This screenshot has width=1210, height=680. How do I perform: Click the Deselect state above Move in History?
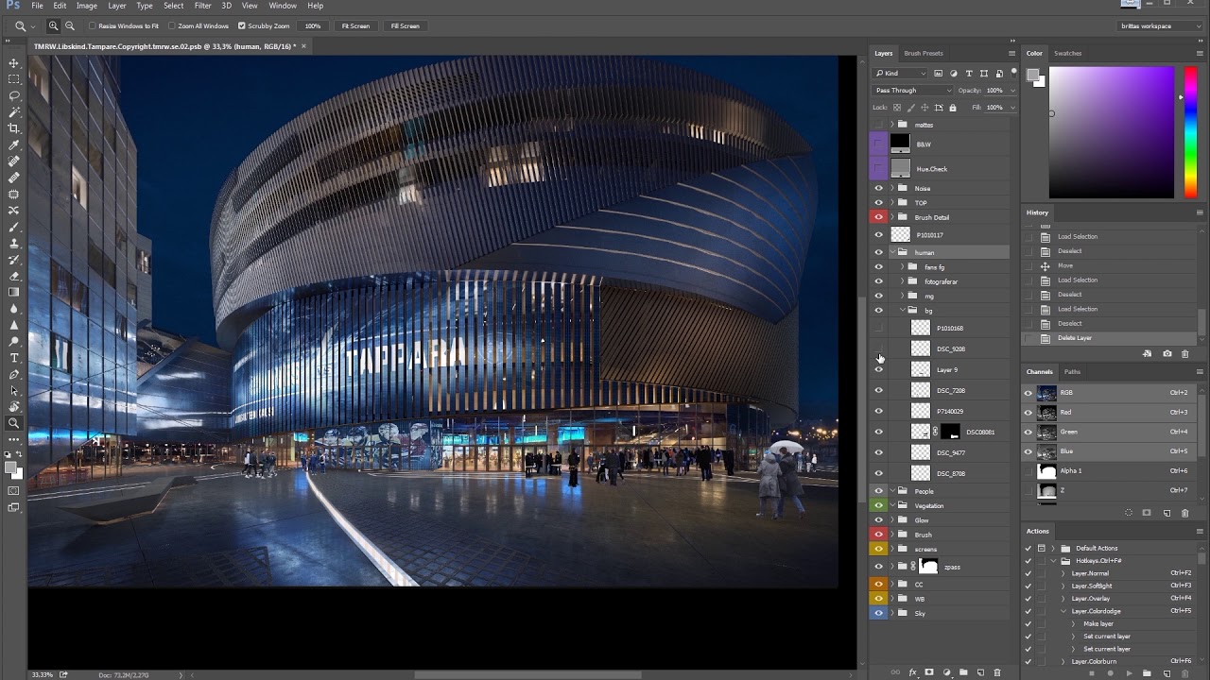[x=1069, y=251]
